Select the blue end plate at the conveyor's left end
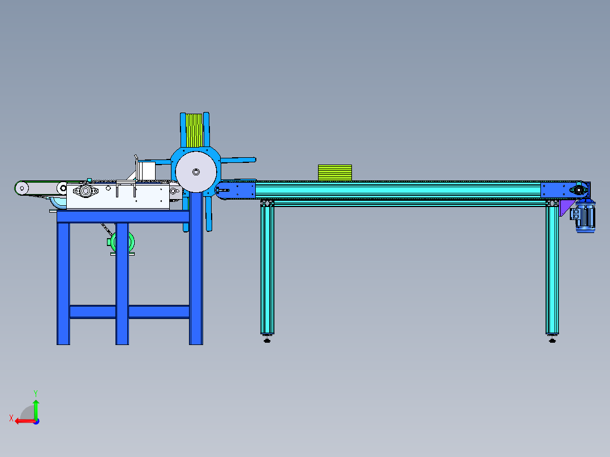The width and height of the screenshot is (610, 457). pos(236,191)
